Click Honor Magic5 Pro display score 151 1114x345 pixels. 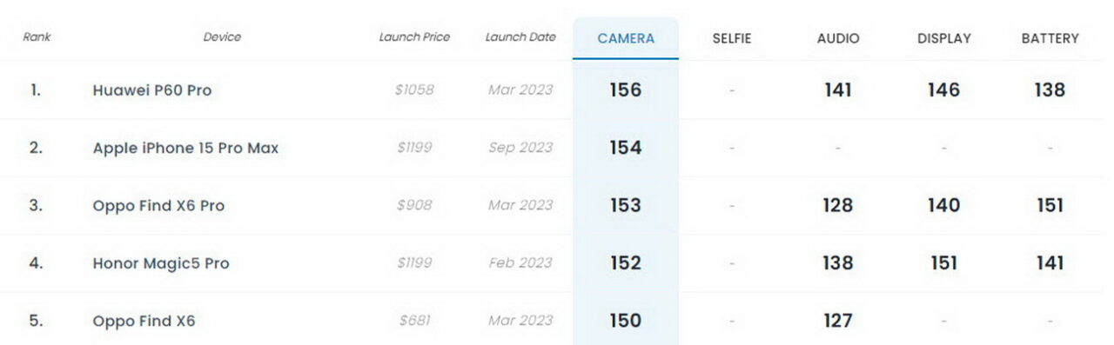pyautogui.click(x=943, y=263)
